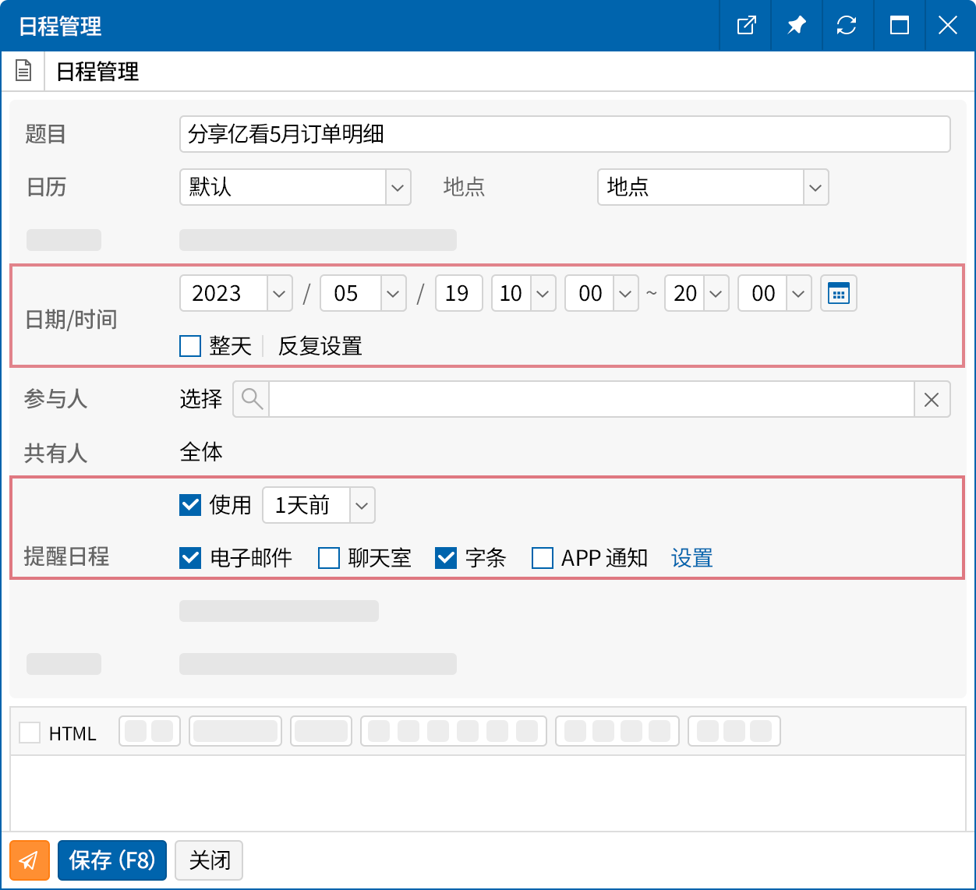This screenshot has height=890, width=976.
Task: Open 反复设置 recurrence settings
Action: (x=318, y=345)
